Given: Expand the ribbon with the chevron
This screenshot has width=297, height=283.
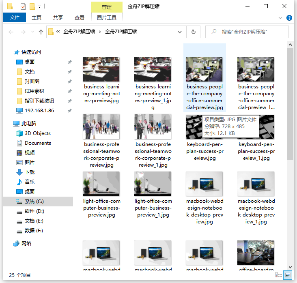Looking at the screenshot, I should tap(280, 18).
